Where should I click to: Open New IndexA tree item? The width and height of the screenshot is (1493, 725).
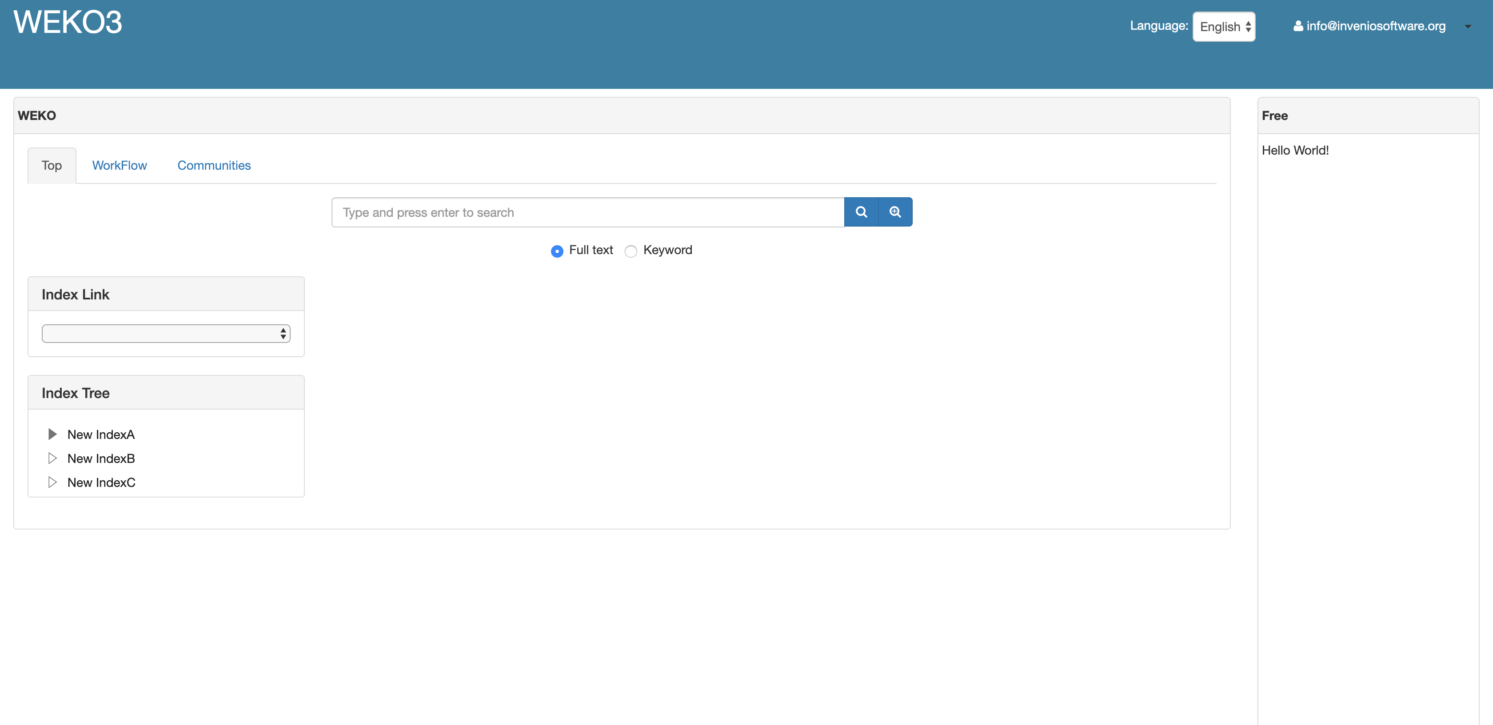point(101,434)
